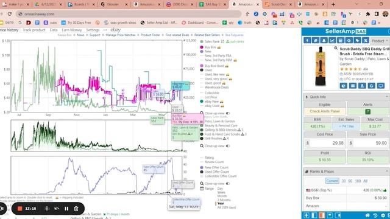Copy the ASIN using its copy icon

pos(341,74)
